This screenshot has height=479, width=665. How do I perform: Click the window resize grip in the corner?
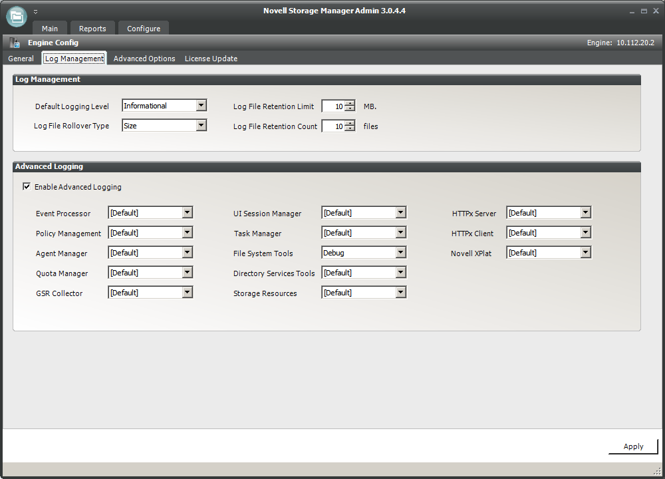tap(657, 470)
